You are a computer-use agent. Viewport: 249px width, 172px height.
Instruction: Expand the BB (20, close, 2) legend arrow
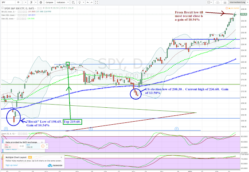click(x=16, y=12)
